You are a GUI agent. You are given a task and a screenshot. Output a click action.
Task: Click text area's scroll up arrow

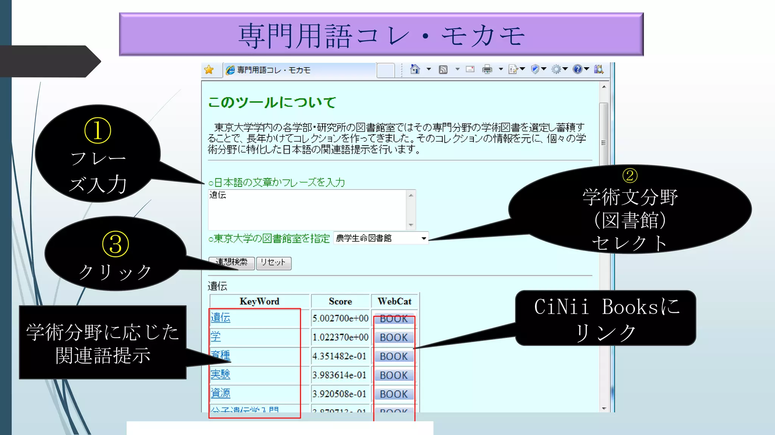(411, 195)
